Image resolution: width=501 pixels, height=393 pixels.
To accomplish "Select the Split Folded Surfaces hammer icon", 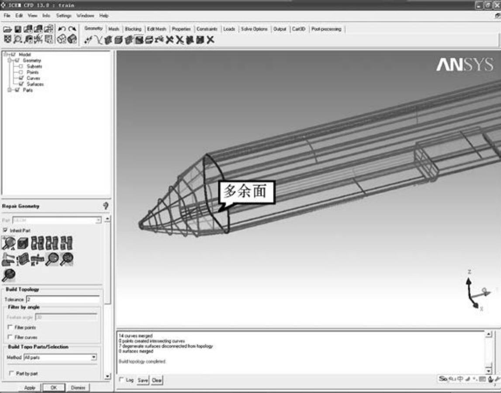I will pos(8,259).
